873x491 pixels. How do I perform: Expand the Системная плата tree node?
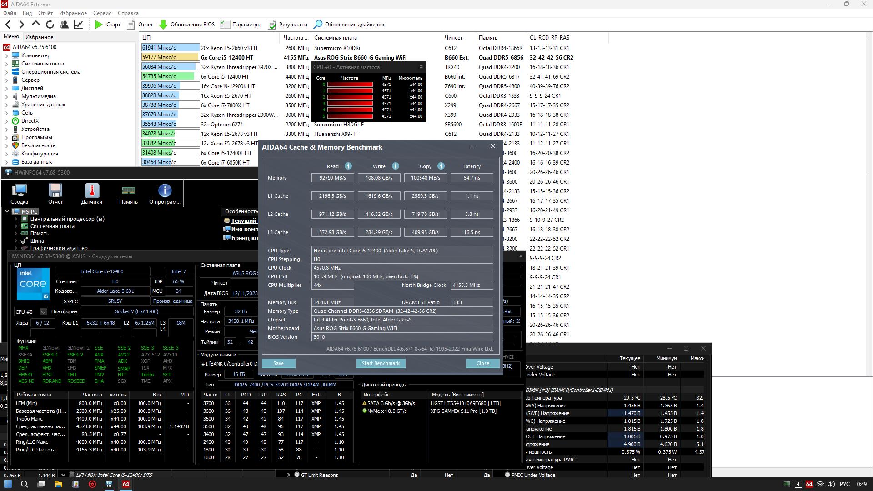(x=7, y=64)
